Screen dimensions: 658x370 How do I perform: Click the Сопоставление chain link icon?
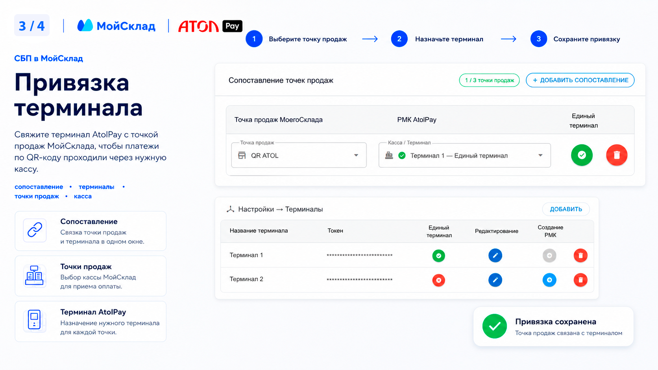[35, 230]
